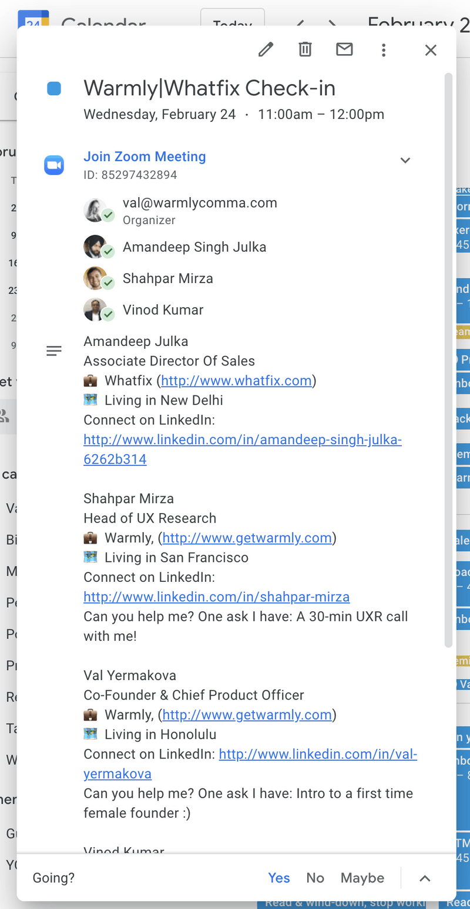Select No to decline the meeting

pos(315,877)
